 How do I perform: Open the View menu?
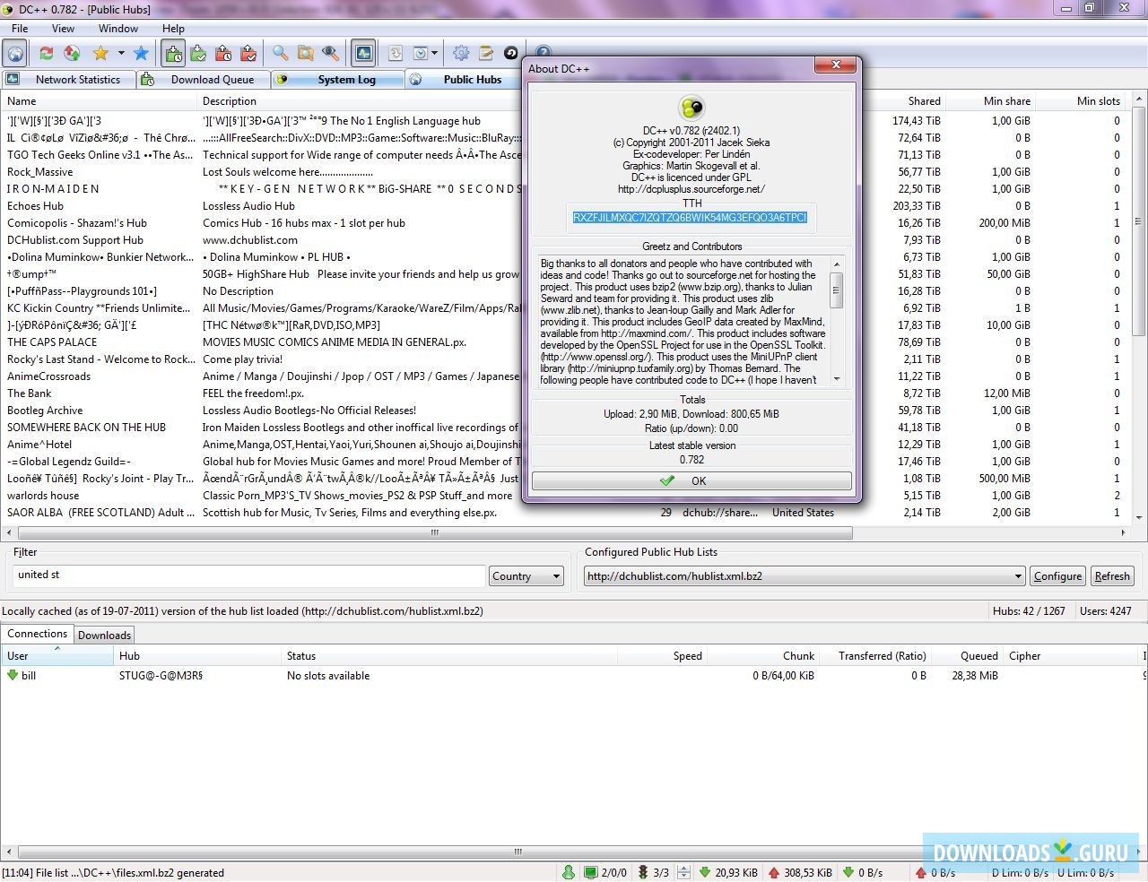coord(63,29)
